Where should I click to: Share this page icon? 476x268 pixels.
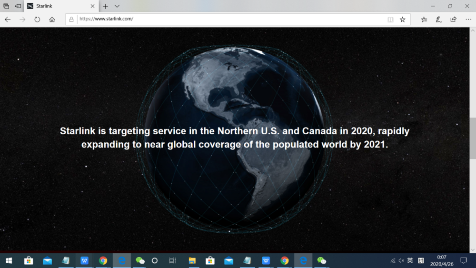click(453, 20)
